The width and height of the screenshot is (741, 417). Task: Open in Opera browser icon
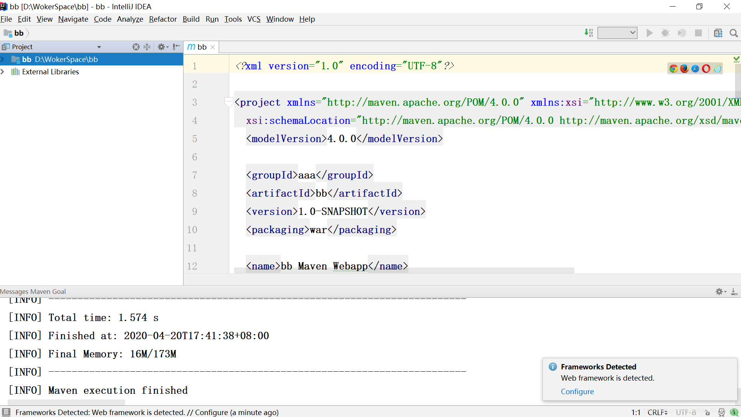(x=706, y=69)
